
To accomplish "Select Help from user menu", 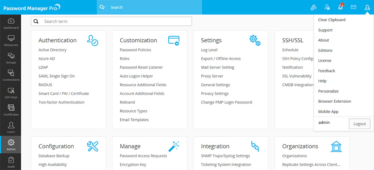I will [322, 81].
